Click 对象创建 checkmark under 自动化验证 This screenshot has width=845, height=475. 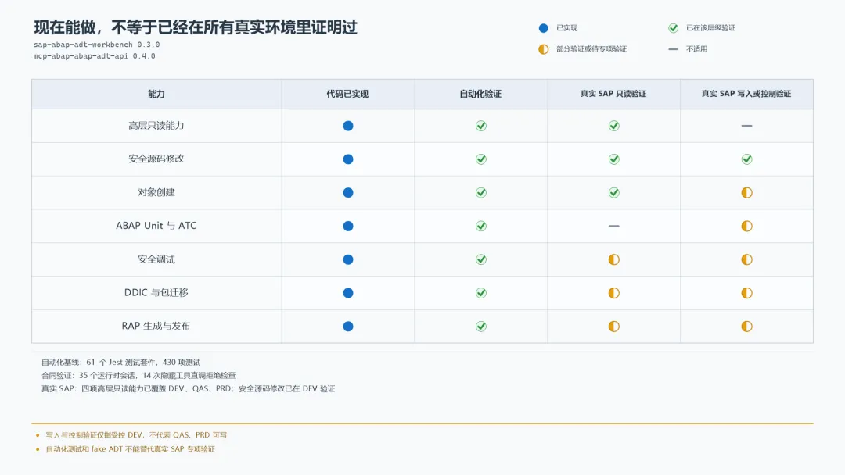pyautogui.click(x=481, y=193)
